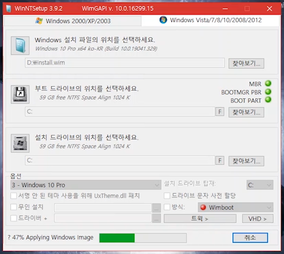
Task: Click the driver folder path field
Action: tap(103, 219)
